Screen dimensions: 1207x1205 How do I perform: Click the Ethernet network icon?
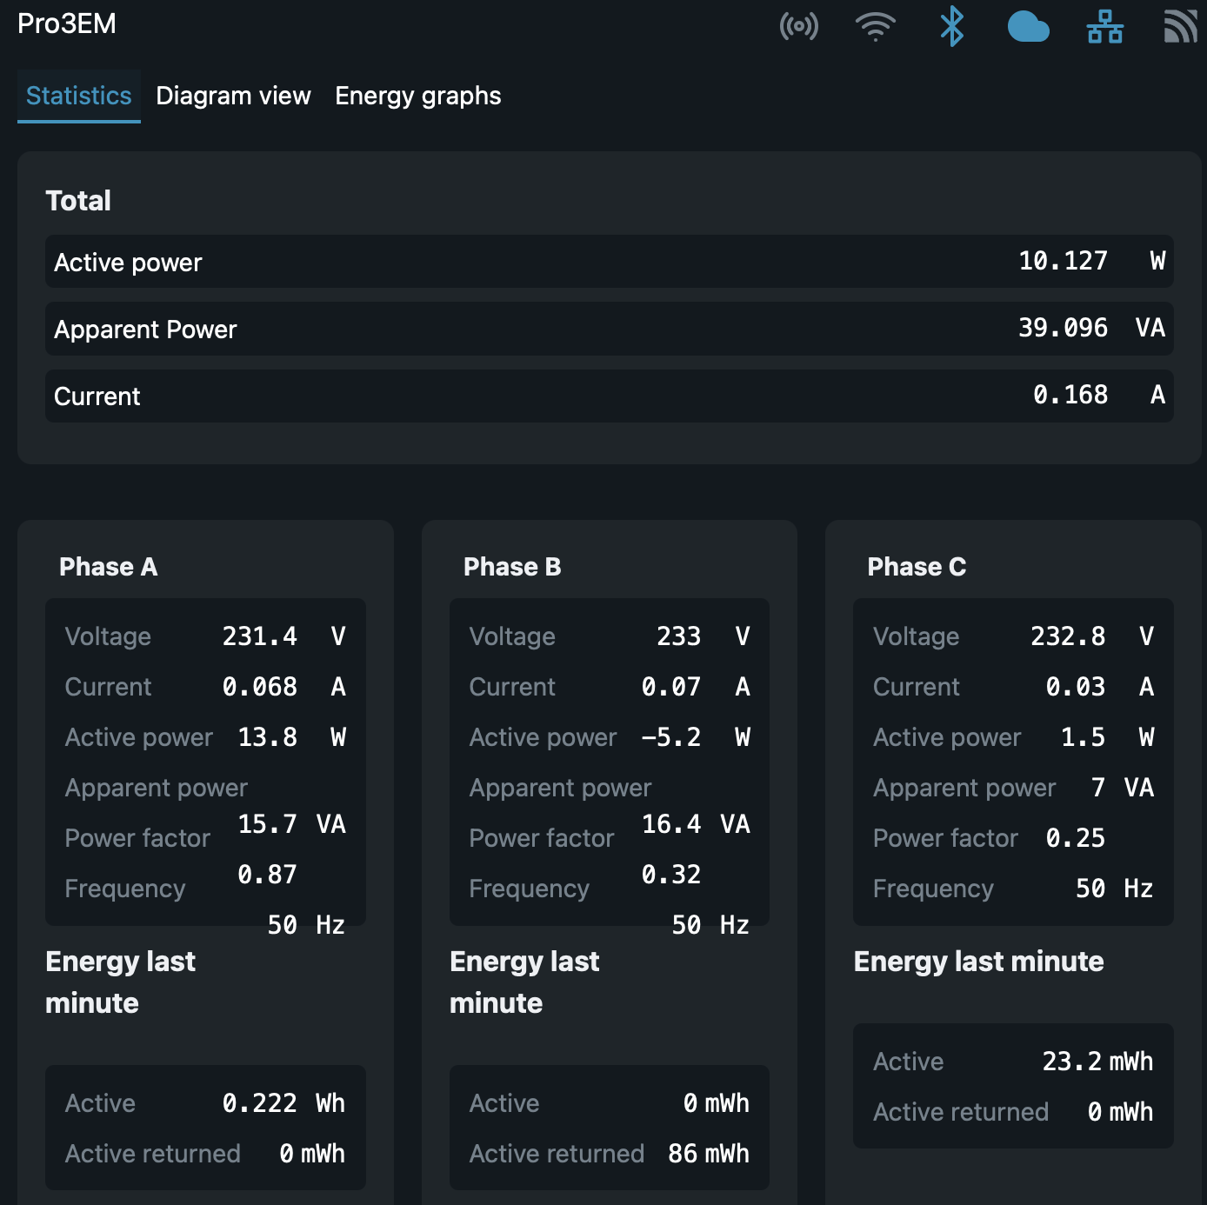point(1104,26)
